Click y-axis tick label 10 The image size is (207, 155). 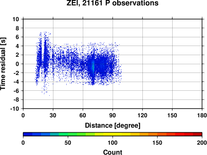tap(16, 19)
